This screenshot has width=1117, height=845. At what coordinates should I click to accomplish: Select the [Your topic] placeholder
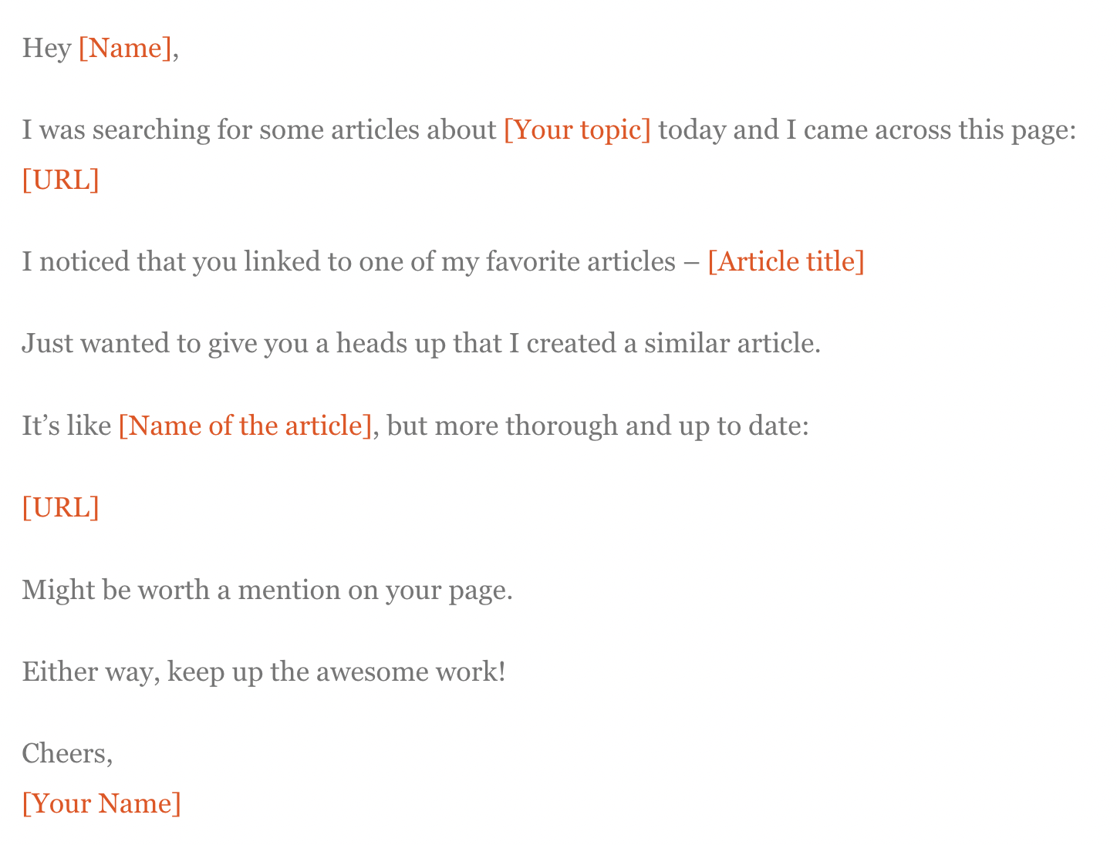click(577, 130)
